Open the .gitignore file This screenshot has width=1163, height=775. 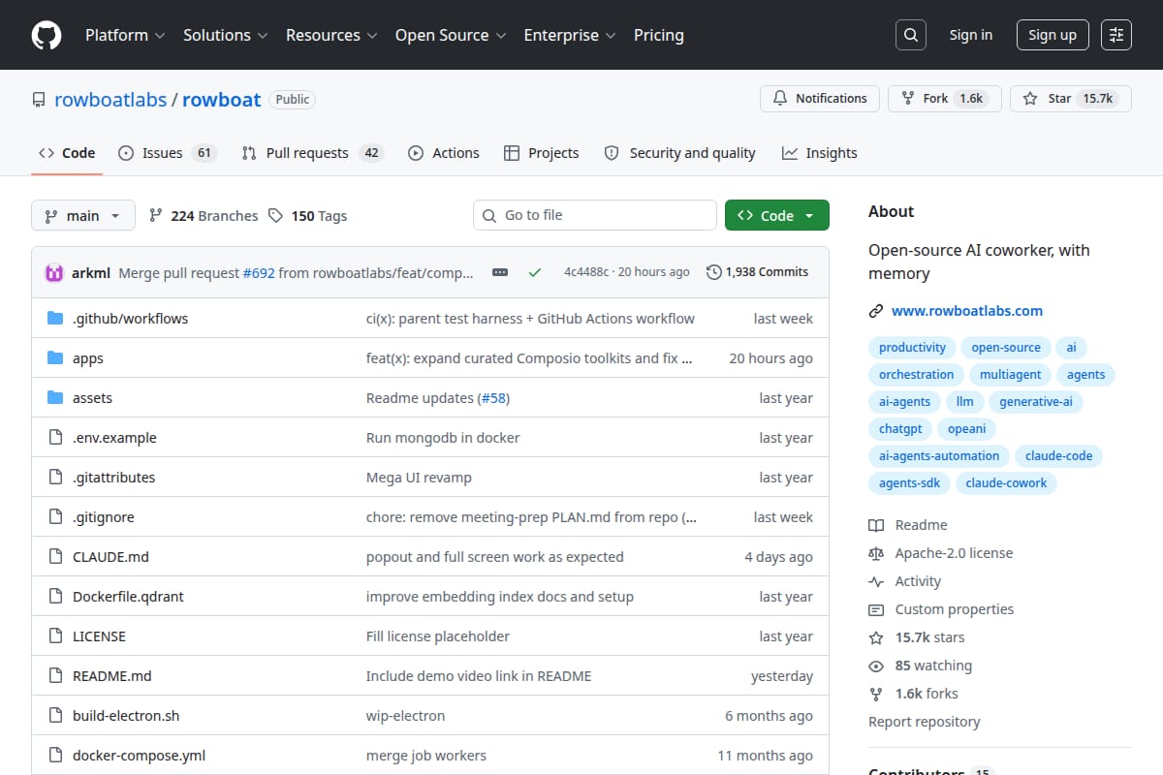click(x=104, y=517)
